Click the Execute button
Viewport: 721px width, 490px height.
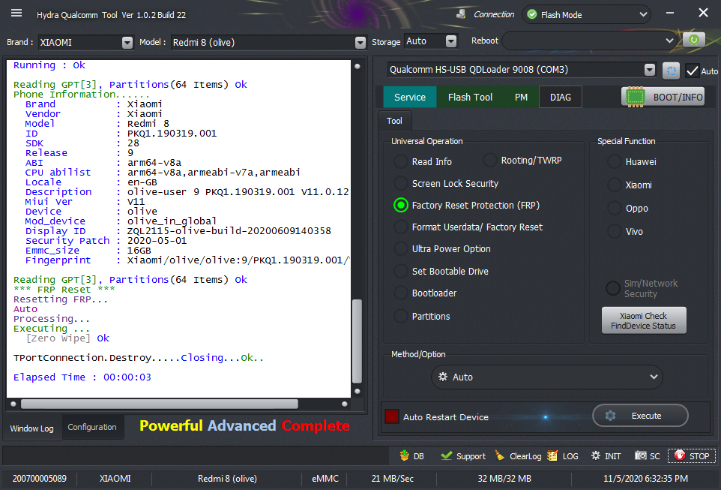pos(640,416)
